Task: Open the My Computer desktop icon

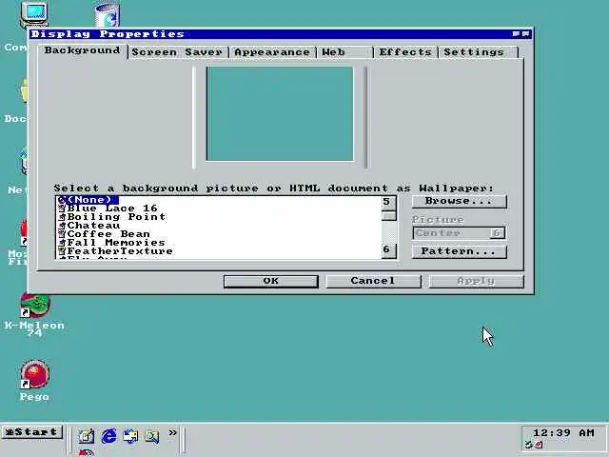Action: coord(34,15)
